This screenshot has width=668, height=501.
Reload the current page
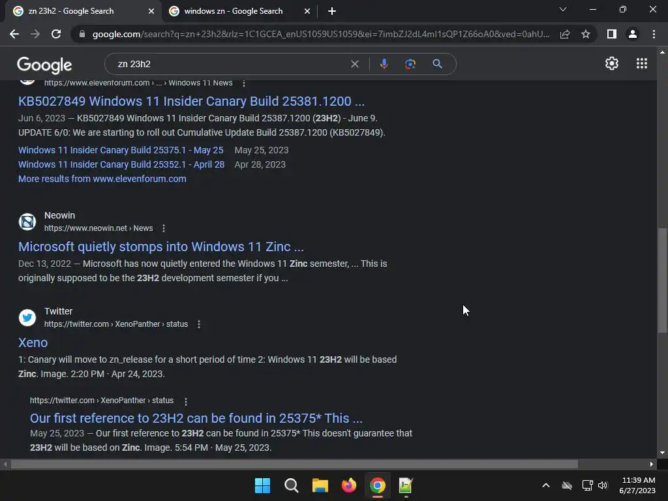[56, 34]
